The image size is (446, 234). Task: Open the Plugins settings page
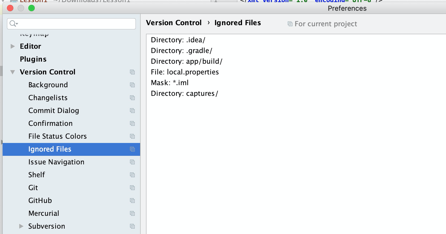coord(33,59)
